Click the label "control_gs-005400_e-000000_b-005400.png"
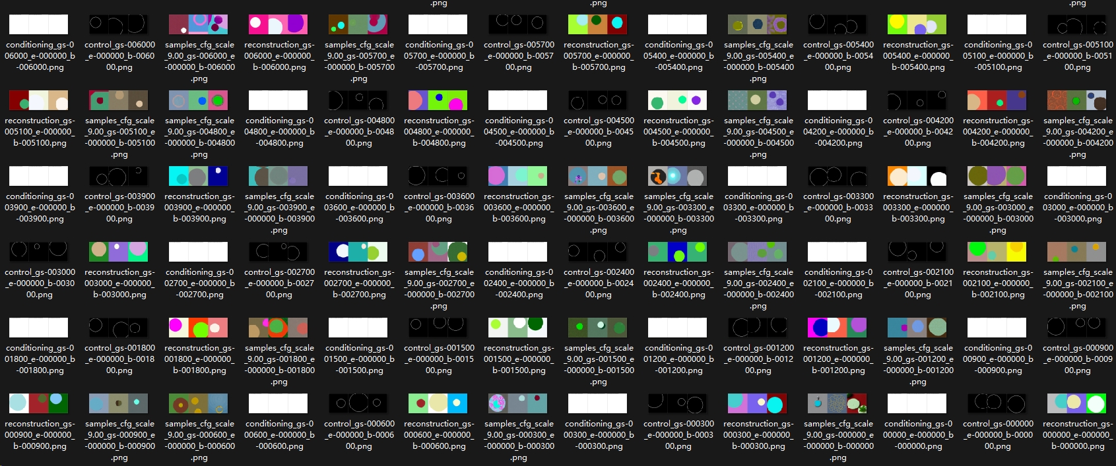This screenshot has height=466, width=1116. click(x=838, y=56)
